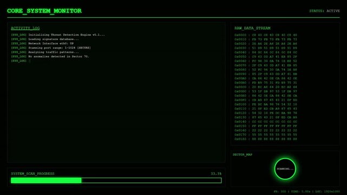Select the Loading signature database log line
The width and height of the screenshot is (347, 195).
(45, 39)
